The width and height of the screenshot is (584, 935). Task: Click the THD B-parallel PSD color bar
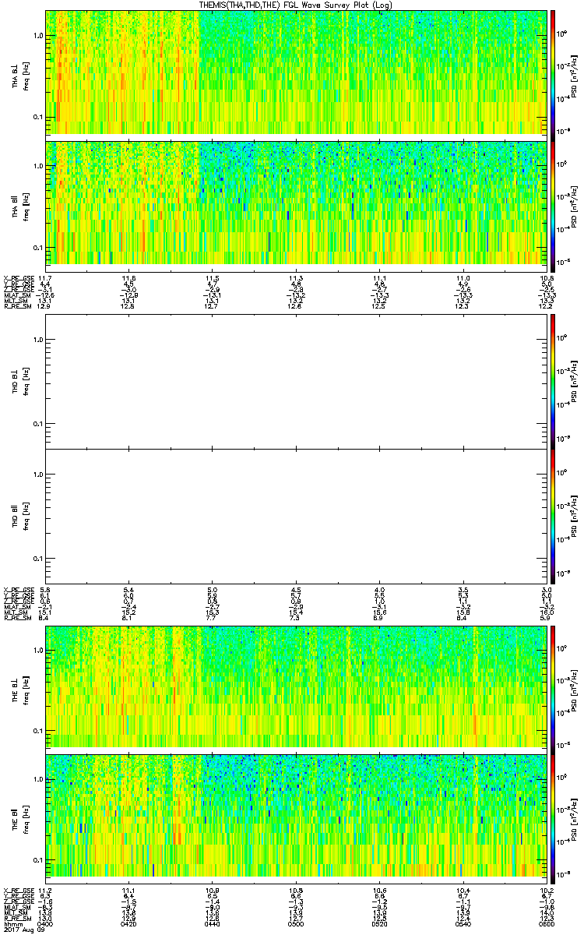pyautogui.click(x=553, y=516)
